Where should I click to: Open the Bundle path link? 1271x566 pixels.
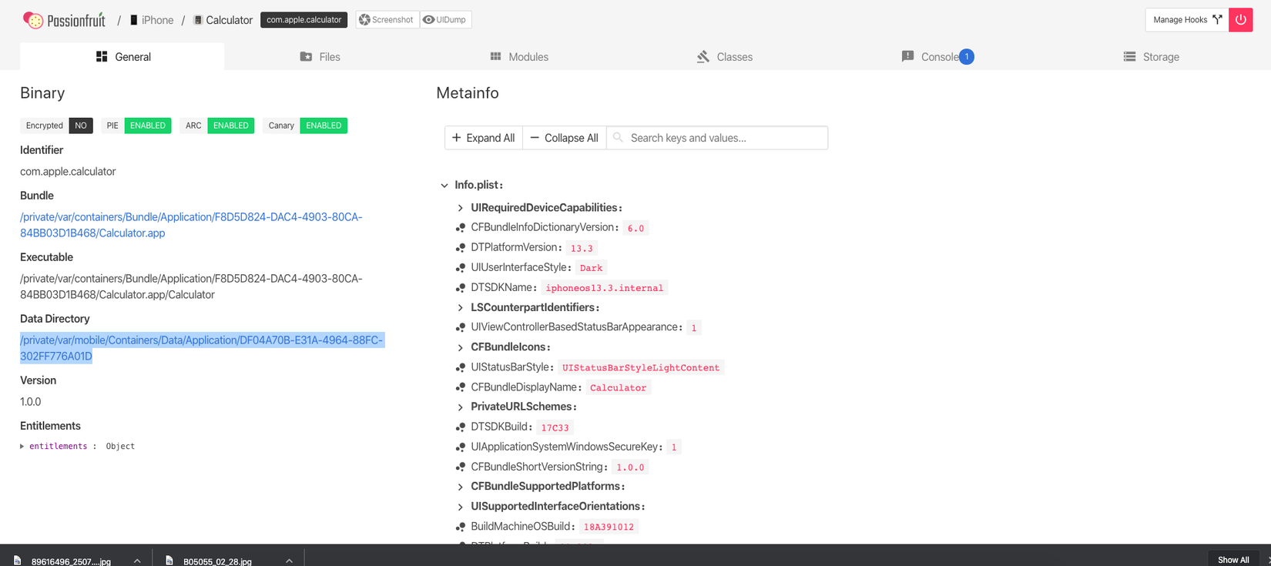pyautogui.click(x=191, y=225)
